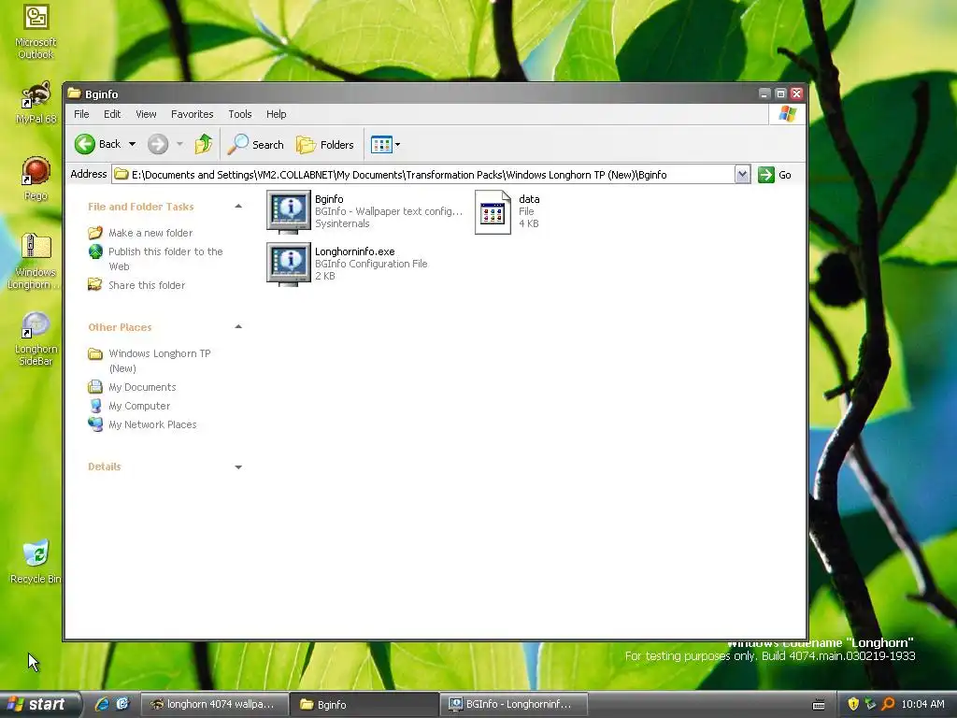Open the Favorites menu
This screenshot has height=718, width=957.
193,114
